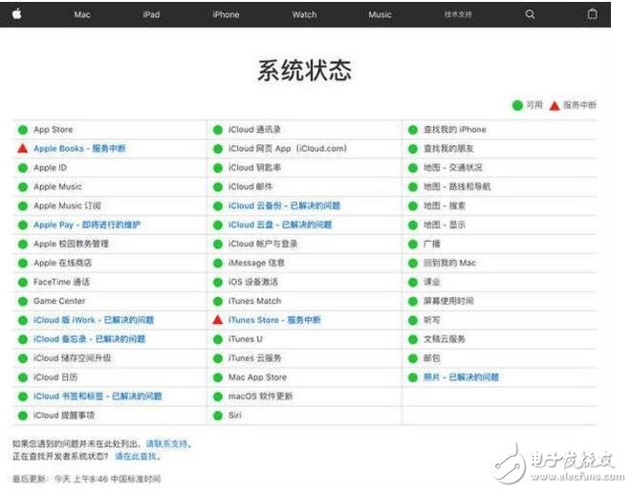Open 照片 - 已解决的问题 link
632x492 pixels.
[x=461, y=377]
